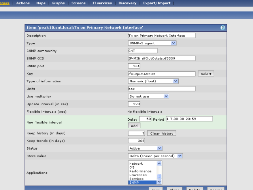Select Processes in Applications list
The height and width of the screenshot is (190, 253).
click(143, 175)
